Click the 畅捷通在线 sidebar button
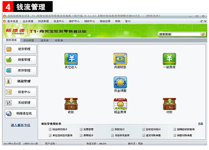 [x=21, y=114]
